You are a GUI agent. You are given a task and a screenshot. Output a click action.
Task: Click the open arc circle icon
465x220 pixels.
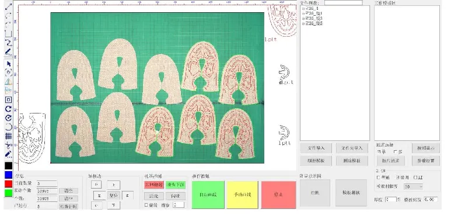point(8,127)
